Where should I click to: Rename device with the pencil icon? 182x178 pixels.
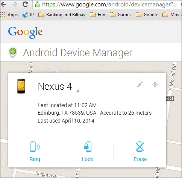[140, 84]
